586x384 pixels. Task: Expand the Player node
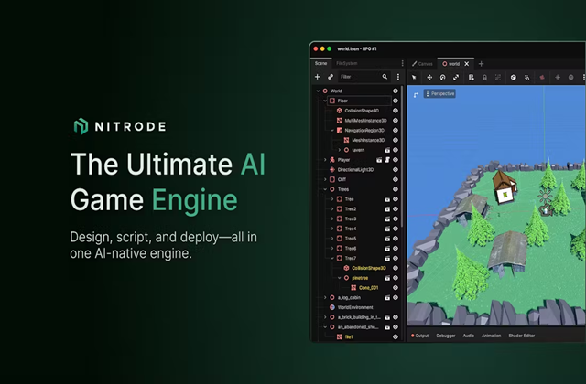click(x=325, y=160)
